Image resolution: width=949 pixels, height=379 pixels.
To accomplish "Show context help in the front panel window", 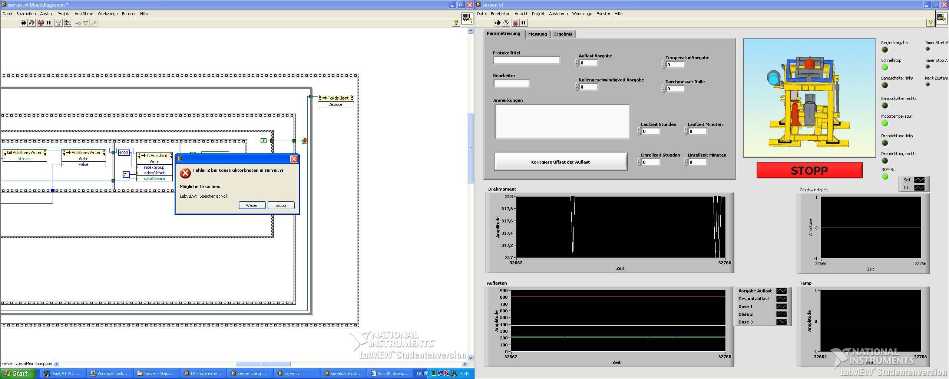I will click(x=930, y=23).
